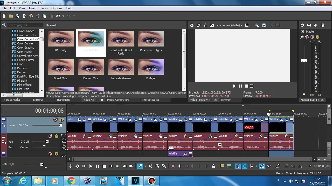Screen dimensions: 332x186
Task: Open Auto Ripple mode dropdown arrow
Action: point(256,166)
